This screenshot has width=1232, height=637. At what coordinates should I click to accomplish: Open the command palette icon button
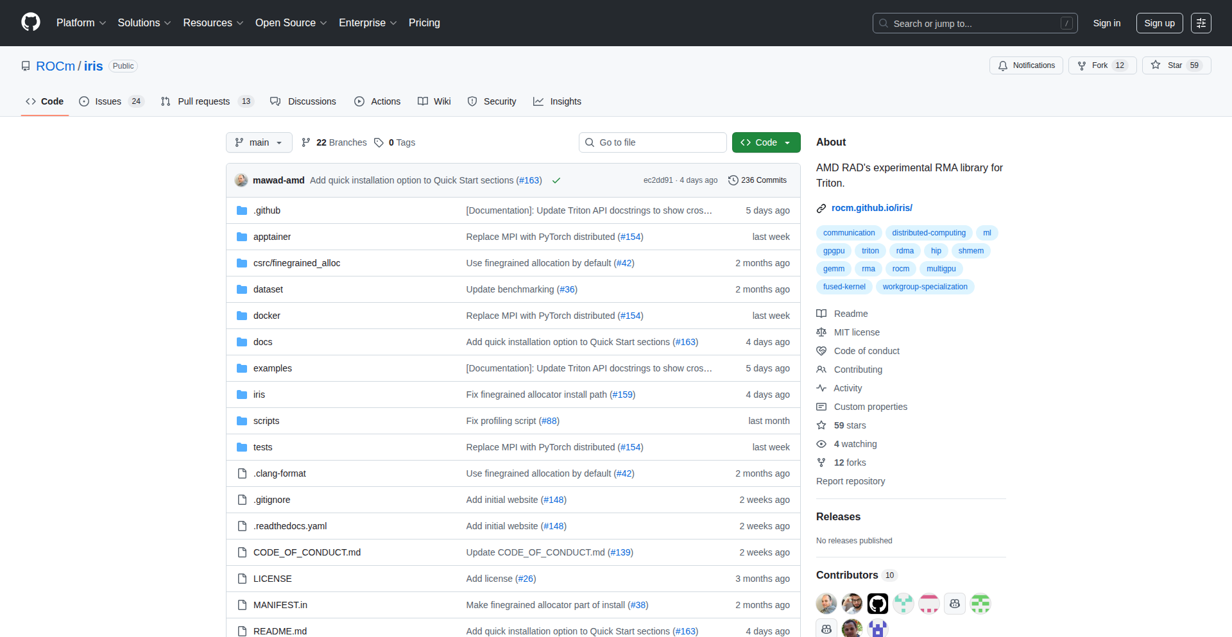coord(1201,23)
